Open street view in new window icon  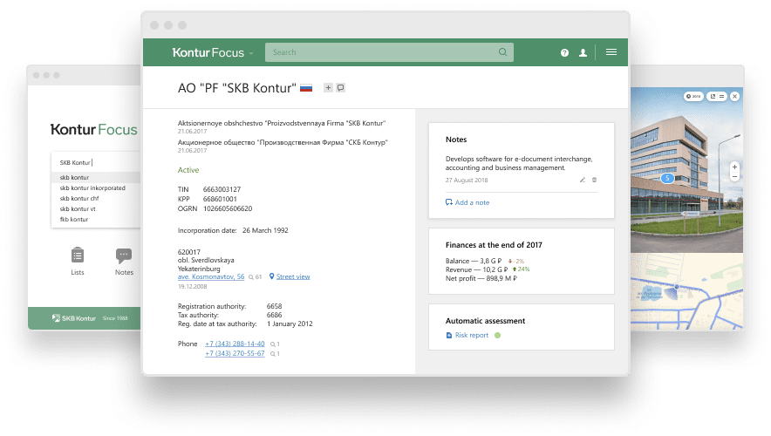pos(713,96)
